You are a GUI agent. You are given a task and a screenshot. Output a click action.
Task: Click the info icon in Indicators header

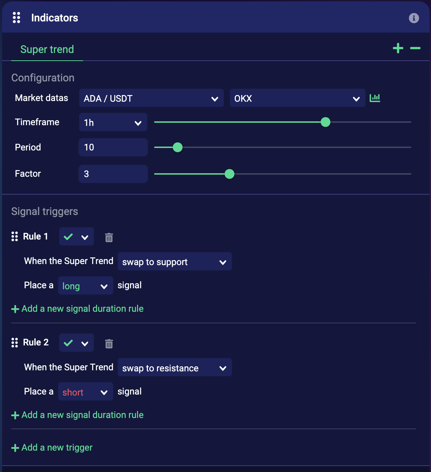click(x=414, y=18)
